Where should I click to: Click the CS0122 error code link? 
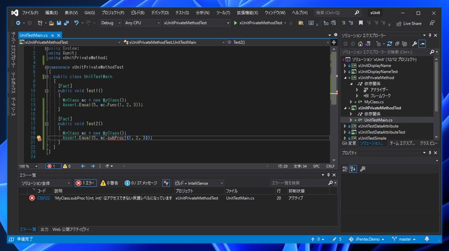43,198
